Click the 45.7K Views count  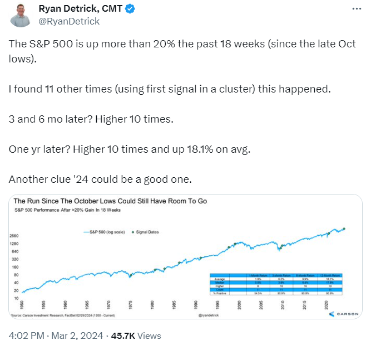136,336
